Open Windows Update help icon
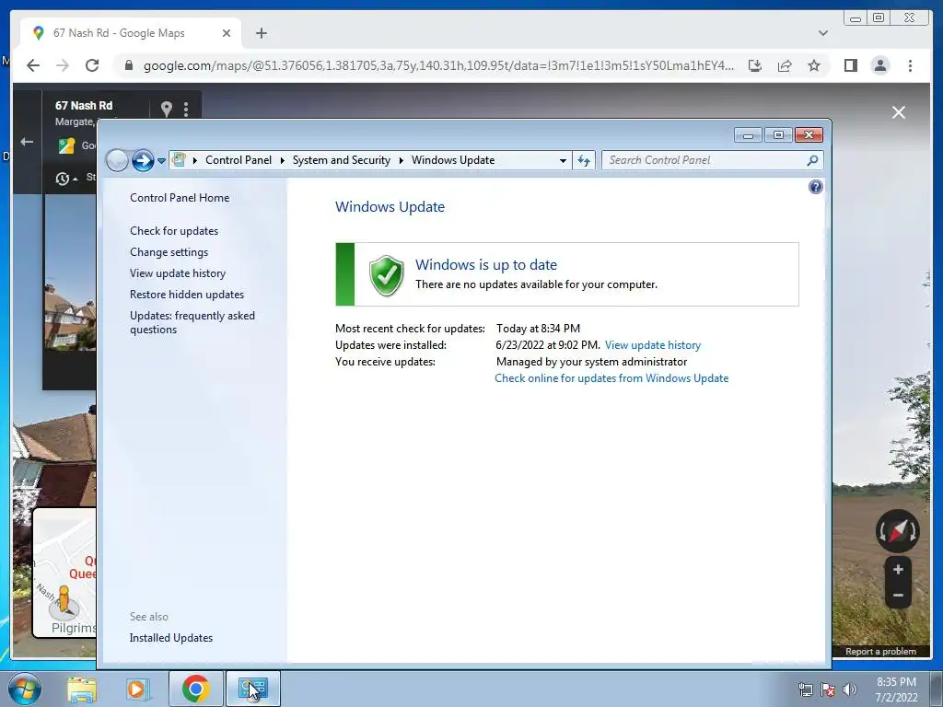943x707 pixels. click(x=816, y=187)
